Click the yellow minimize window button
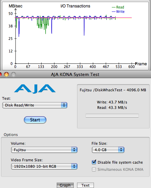Viewport: 151px width, 188px height. click(6, 74)
